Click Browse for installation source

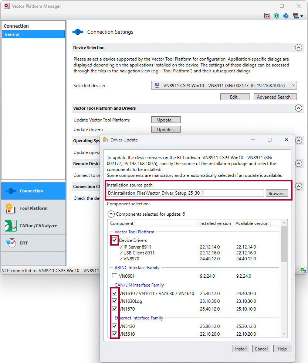coord(277,193)
